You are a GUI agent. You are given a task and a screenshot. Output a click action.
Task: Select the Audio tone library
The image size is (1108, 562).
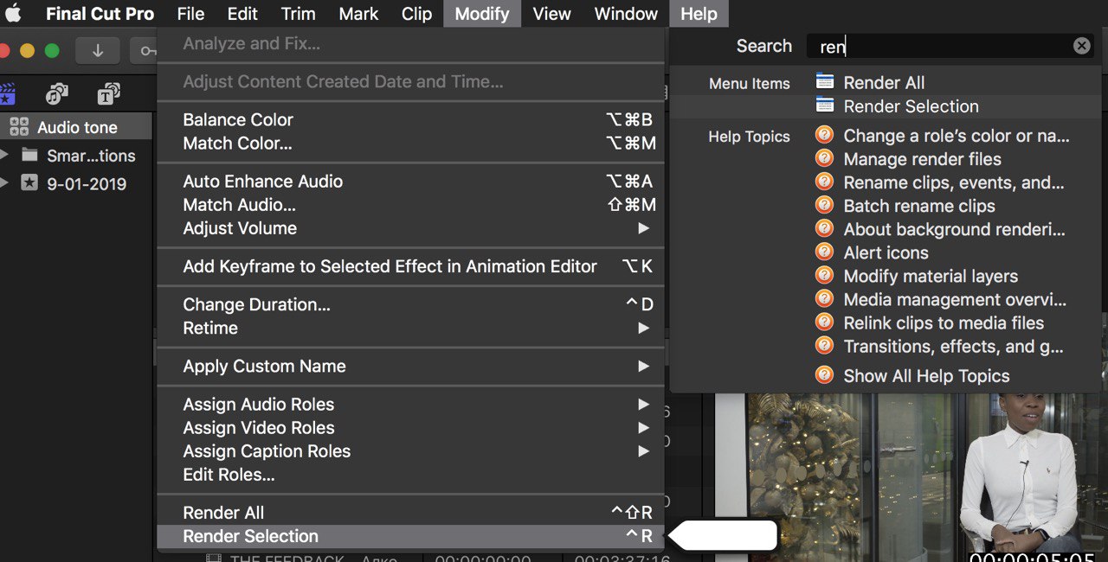tap(76, 127)
